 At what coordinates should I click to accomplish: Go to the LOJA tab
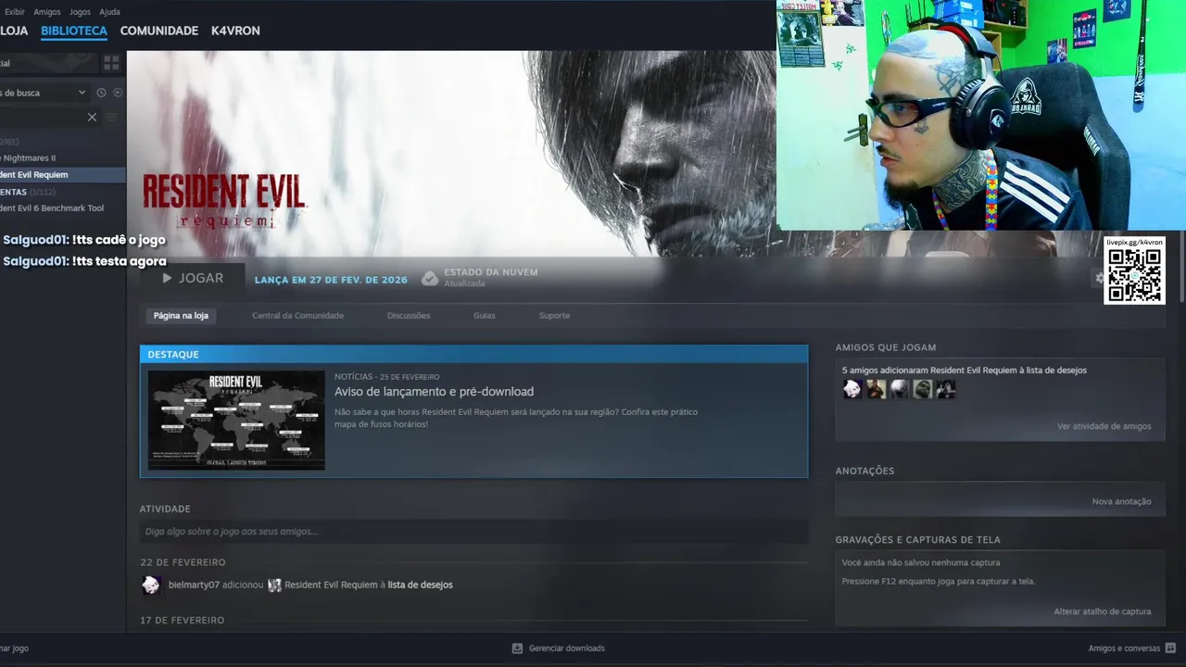(x=14, y=31)
